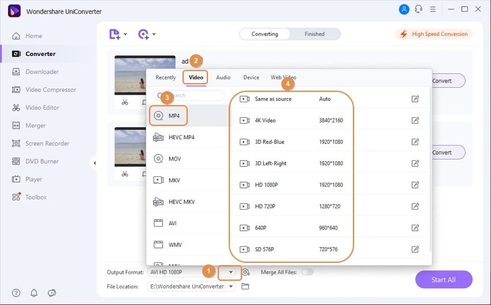Switch to the Web Video tab
This screenshot has height=305, width=491.
[284, 77]
